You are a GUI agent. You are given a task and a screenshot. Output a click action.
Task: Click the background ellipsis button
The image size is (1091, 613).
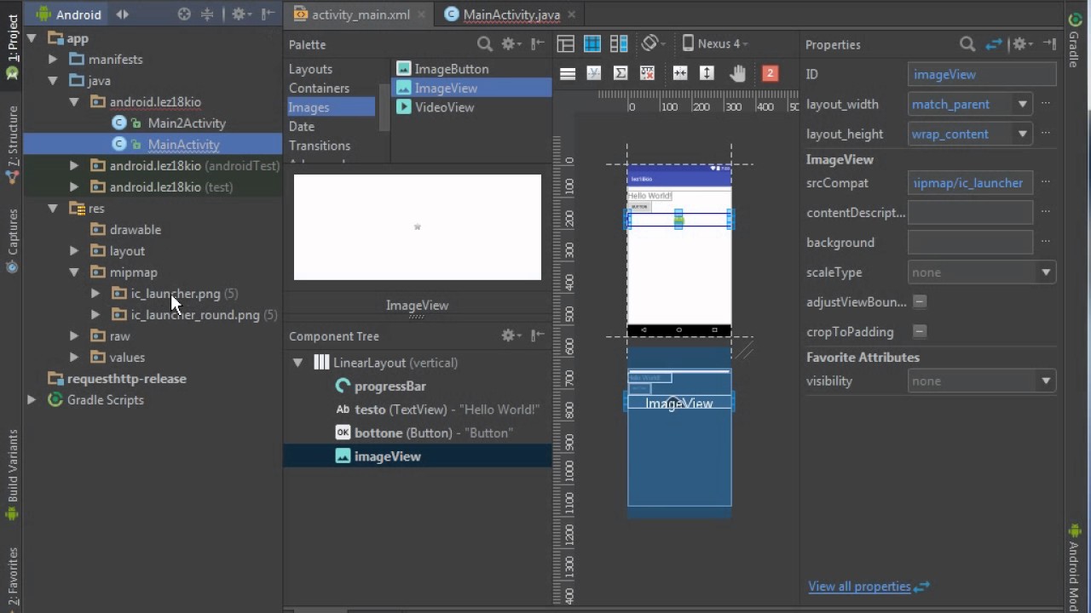click(1046, 242)
